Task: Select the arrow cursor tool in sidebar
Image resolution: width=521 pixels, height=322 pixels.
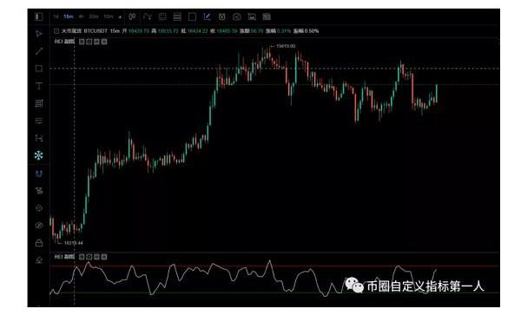Action: click(39, 34)
